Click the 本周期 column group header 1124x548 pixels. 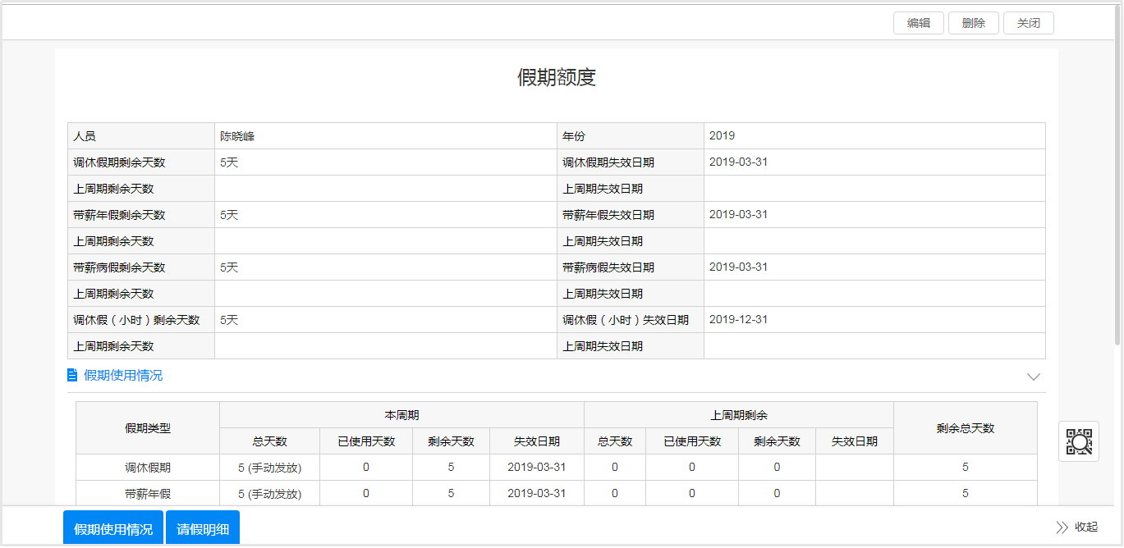[x=401, y=415]
